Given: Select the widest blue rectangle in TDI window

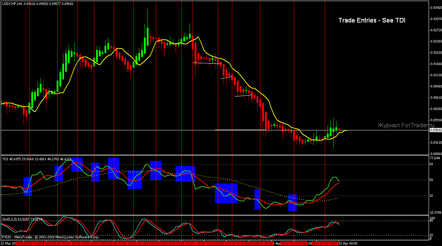Looking at the screenshot, I should 226,193.
